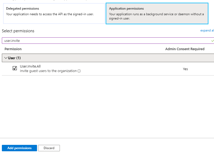This screenshot has width=214, height=155.
Task: Click the signed-in user description under Delegated
Action: [50, 14]
